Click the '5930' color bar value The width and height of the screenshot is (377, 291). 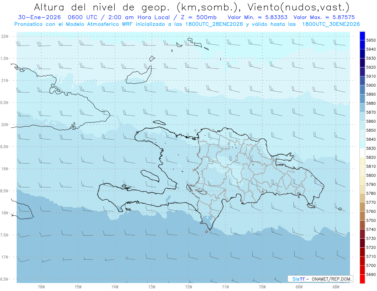pos(371,58)
